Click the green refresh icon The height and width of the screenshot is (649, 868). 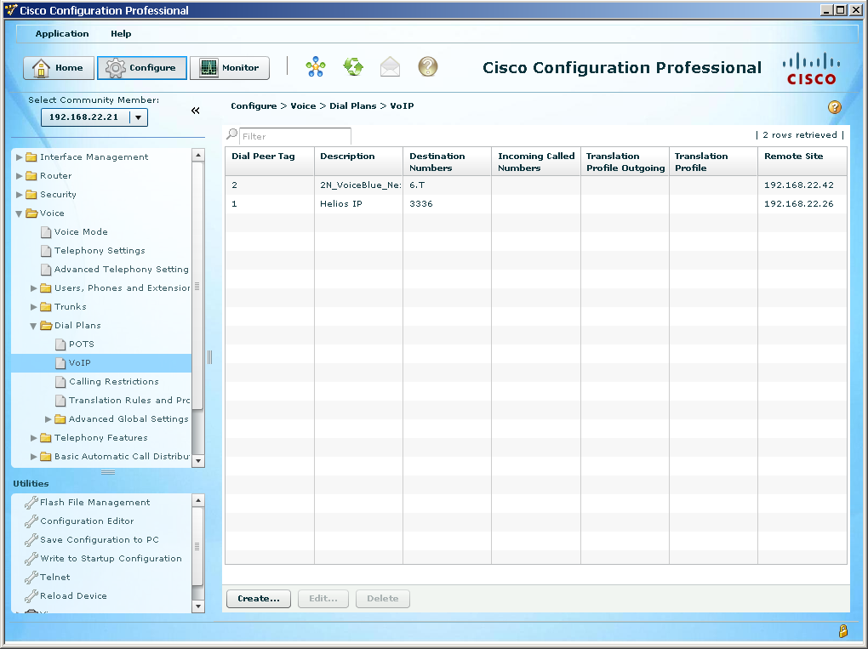pyautogui.click(x=353, y=67)
